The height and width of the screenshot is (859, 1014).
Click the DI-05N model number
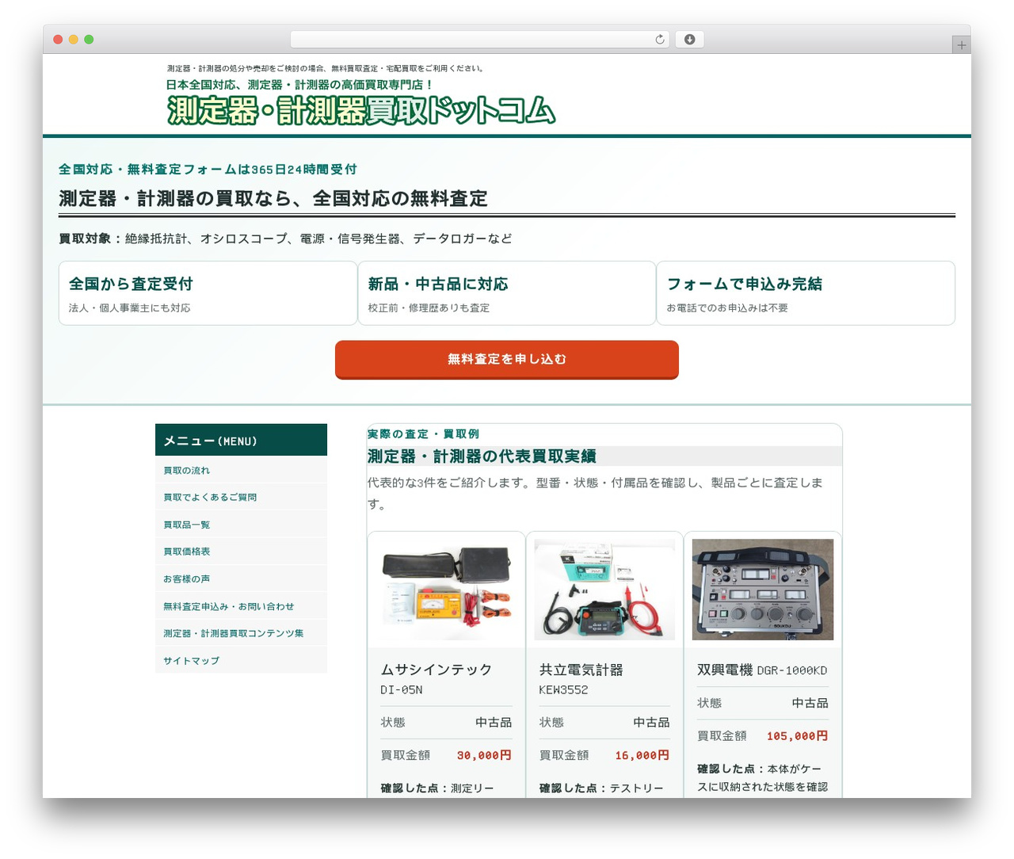[x=402, y=690]
